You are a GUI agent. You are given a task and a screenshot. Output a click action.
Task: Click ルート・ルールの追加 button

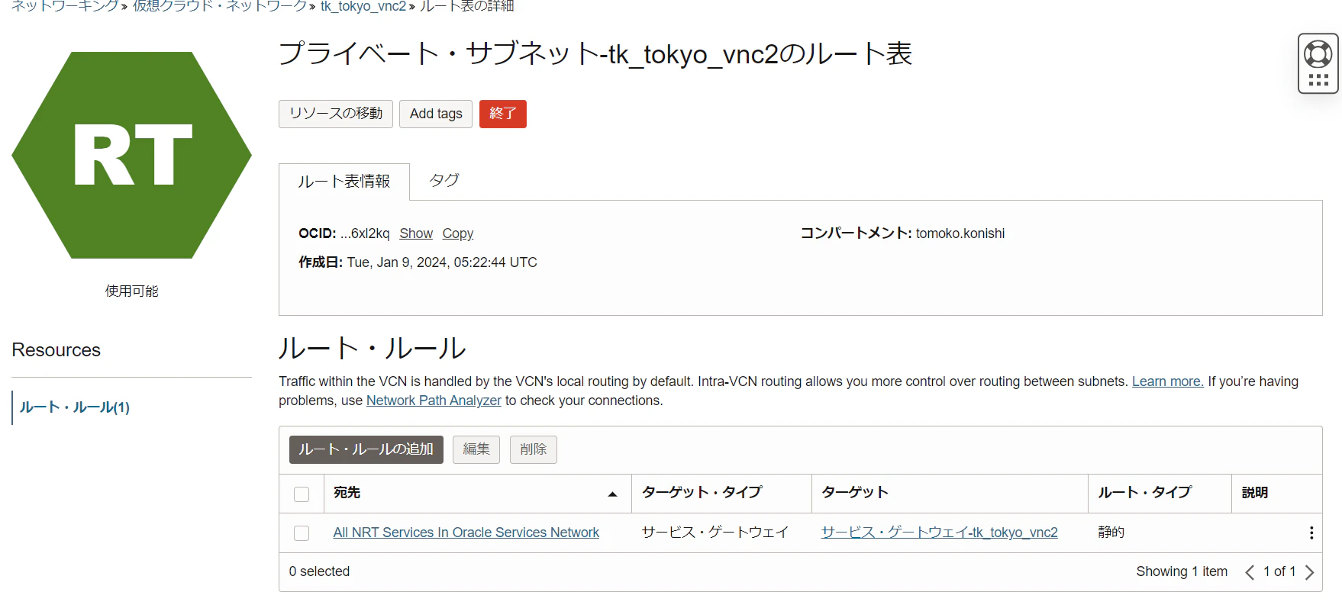click(x=366, y=449)
